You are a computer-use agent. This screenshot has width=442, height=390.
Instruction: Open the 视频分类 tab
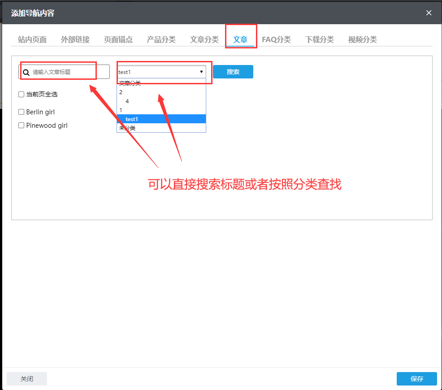[x=363, y=39]
